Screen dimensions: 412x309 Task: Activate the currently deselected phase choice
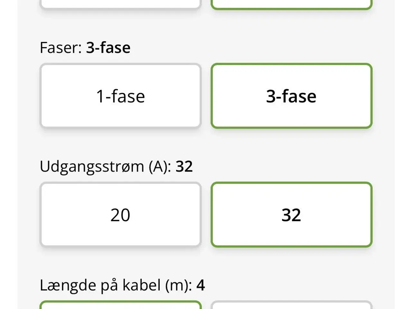pos(120,96)
